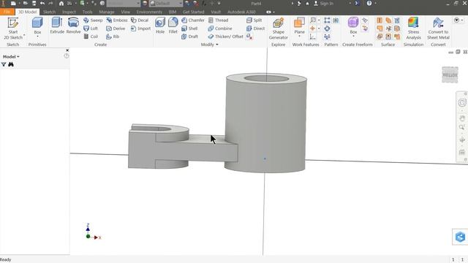Click the filter icon in Model browser
Image resolution: width=468 pixels, height=263 pixels.
pos(4,64)
